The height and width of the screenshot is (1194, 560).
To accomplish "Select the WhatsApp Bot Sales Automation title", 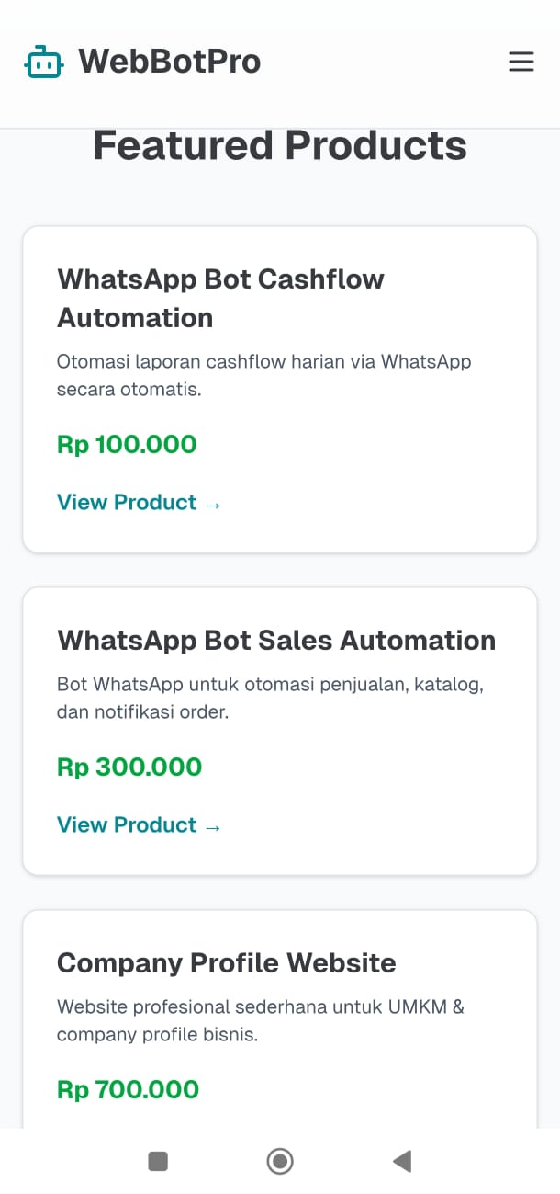I will (x=276, y=640).
